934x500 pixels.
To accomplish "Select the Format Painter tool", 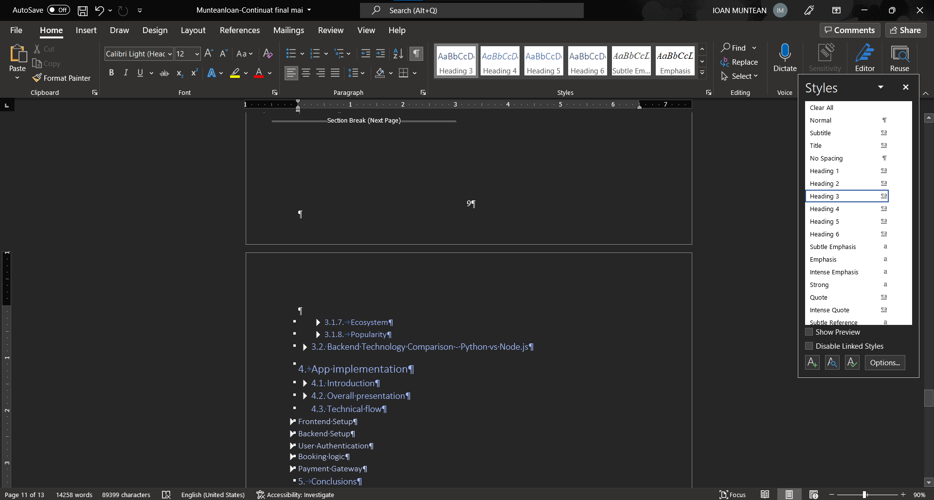I will tap(62, 78).
